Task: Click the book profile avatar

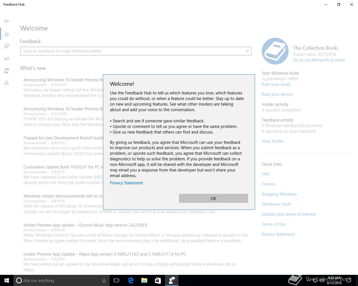Action: pos(275,51)
